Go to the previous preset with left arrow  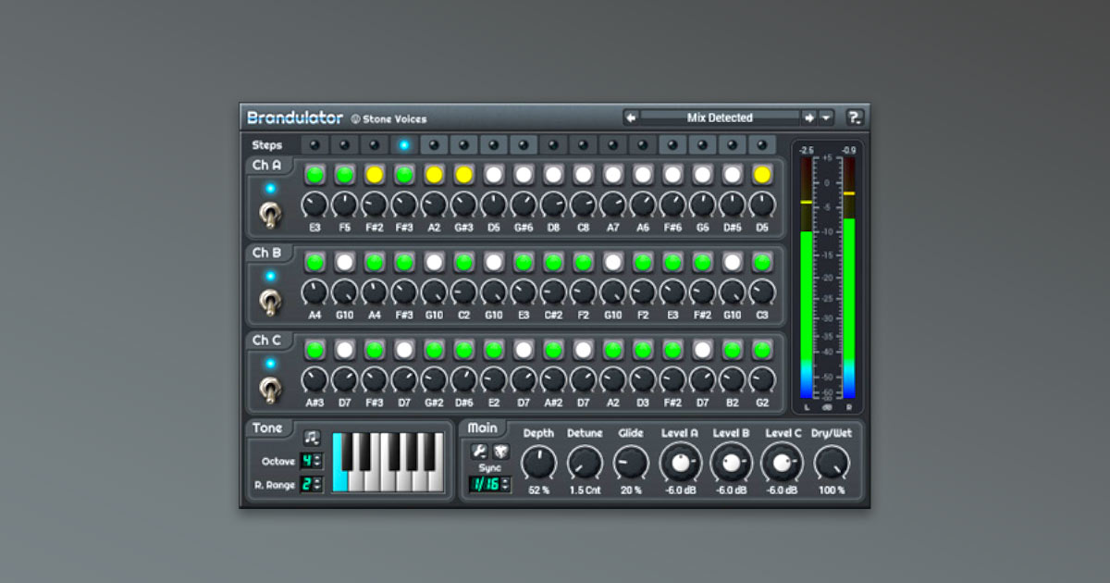[x=631, y=118]
